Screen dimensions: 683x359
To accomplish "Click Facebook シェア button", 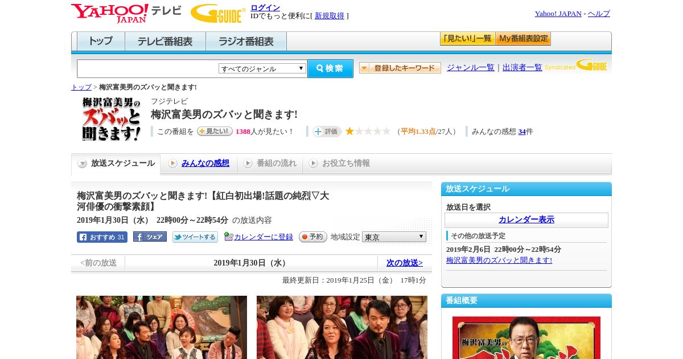I will pyautogui.click(x=150, y=236).
